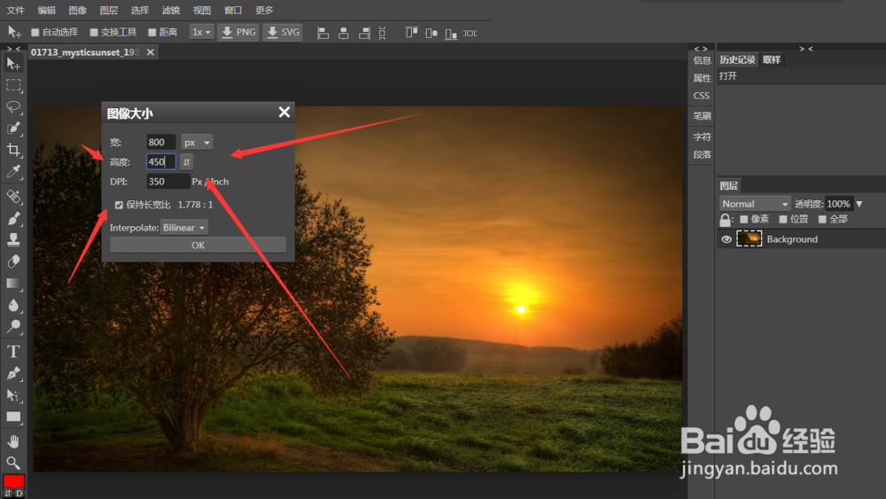Select the Clone Stamp tool
Image resolution: width=886 pixels, height=499 pixels.
click(13, 239)
